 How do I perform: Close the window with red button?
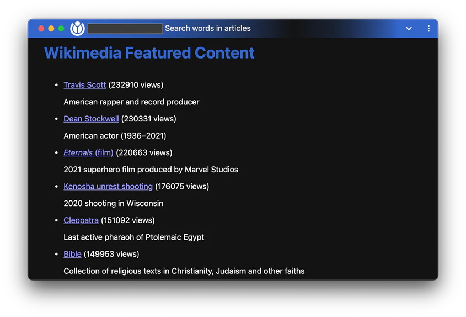(41, 28)
